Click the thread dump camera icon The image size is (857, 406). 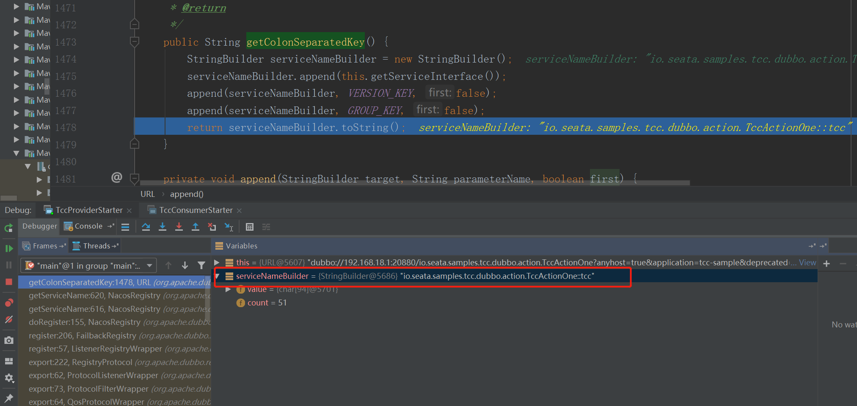point(8,340)
